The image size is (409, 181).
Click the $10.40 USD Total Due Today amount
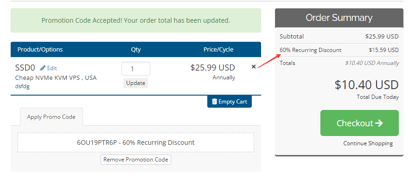(x=367, y=85)
